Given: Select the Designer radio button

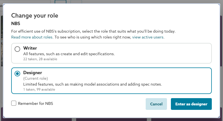Looking at the screenshot, I should coord(17,74).
